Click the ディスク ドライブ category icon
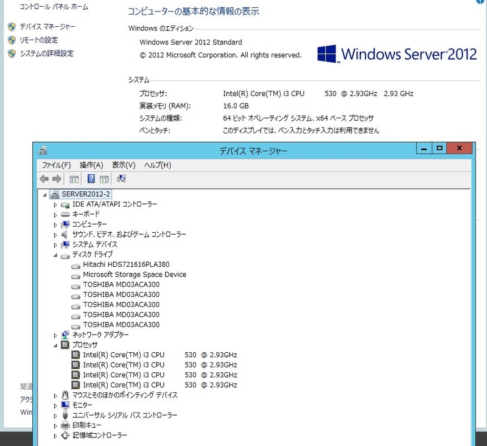 click(x=65, y=255)
